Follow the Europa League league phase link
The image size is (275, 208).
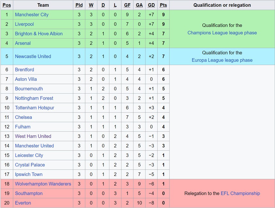tap(222, 60)
